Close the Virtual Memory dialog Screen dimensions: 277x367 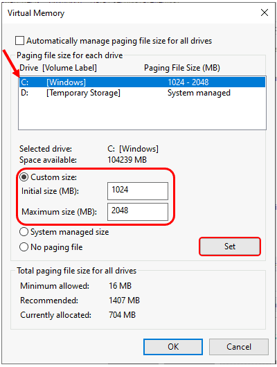point(265,12)
